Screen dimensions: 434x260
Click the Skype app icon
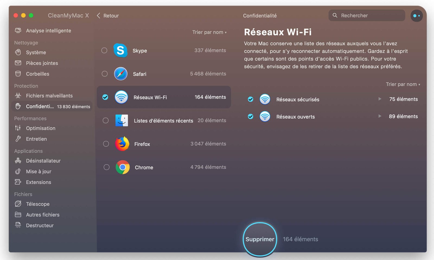pos(120,50)
